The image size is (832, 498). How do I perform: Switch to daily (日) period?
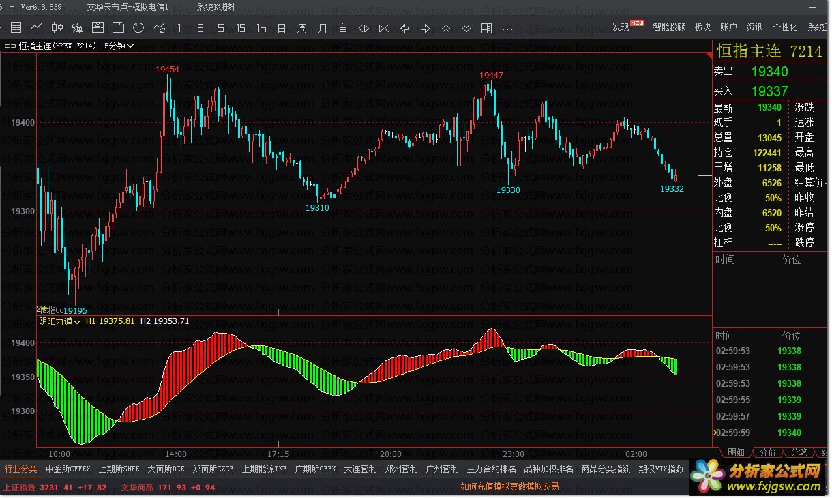pos(282,28)
